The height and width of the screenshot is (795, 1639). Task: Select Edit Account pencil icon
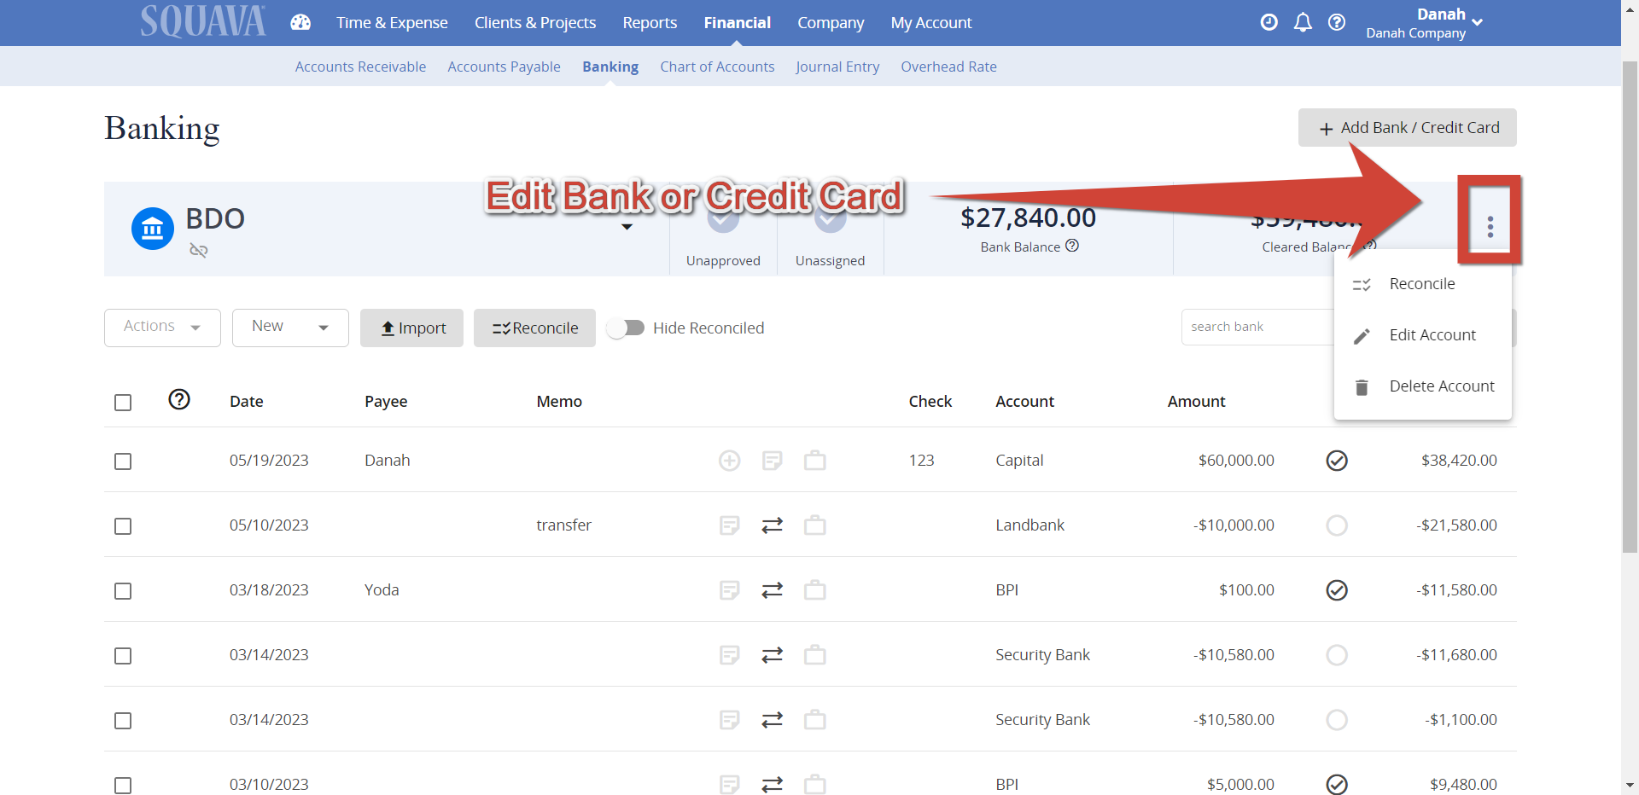1362,335
